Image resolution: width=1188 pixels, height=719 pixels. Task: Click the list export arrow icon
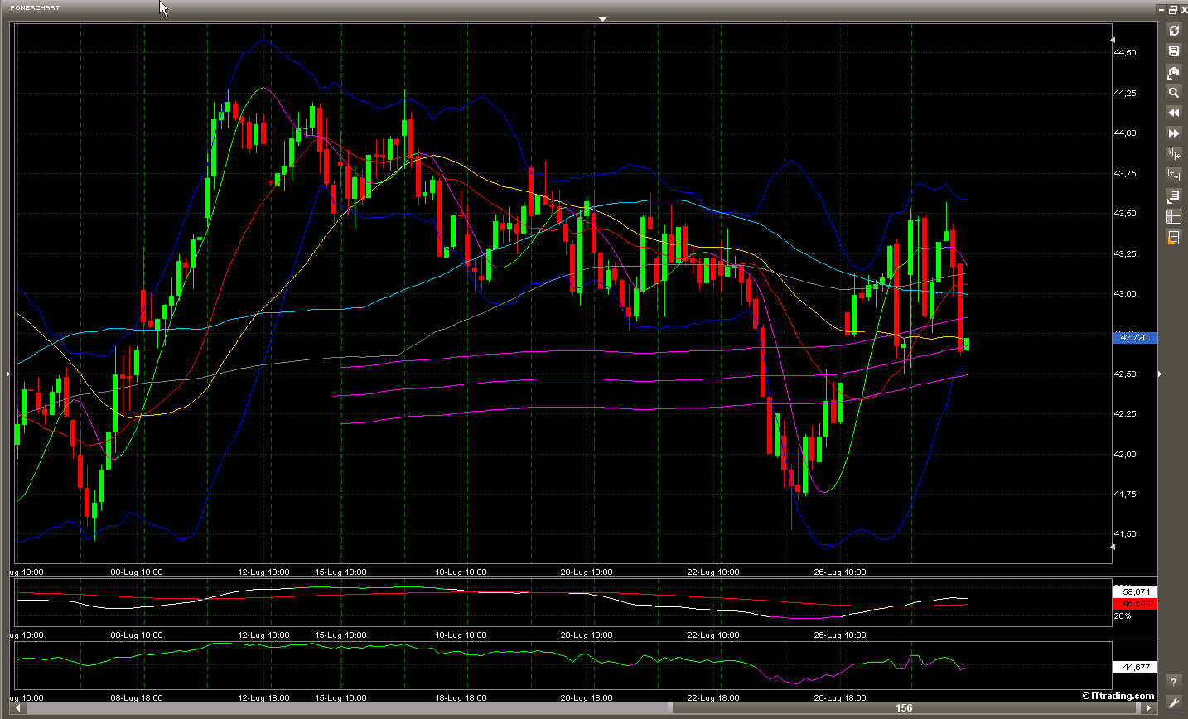pos(1173,196)
